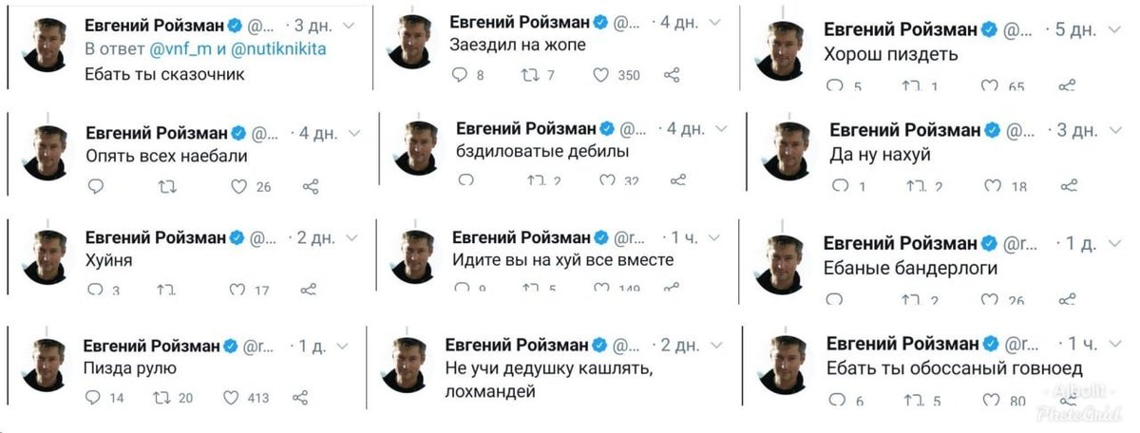Open the chevron menu on "Заездил на жопе" tweet
The width and height of the screenshot is (1140, 433).
[x=721, y=21]
